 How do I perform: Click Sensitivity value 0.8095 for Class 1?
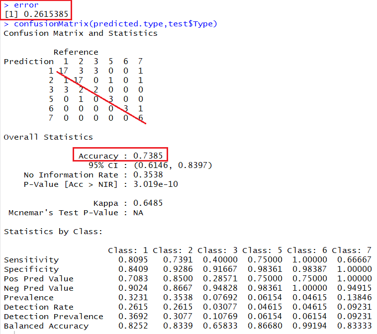coord(133,260)
